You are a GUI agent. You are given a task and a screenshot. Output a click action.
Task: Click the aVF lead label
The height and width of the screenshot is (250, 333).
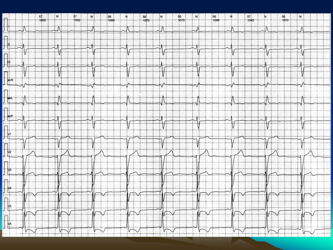[x=10, y=116]
